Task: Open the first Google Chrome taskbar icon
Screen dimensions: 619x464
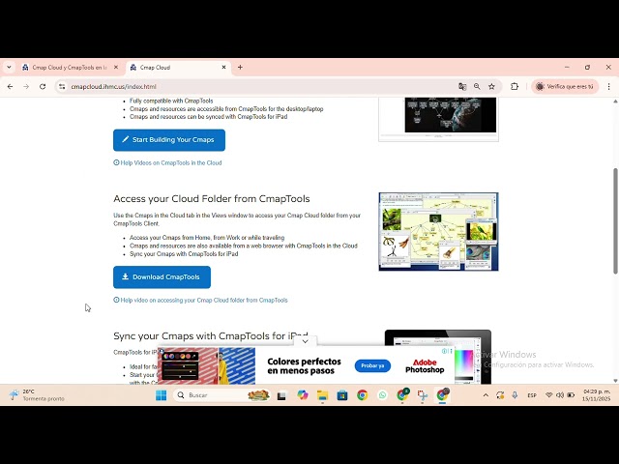Action: pos(363,395)
